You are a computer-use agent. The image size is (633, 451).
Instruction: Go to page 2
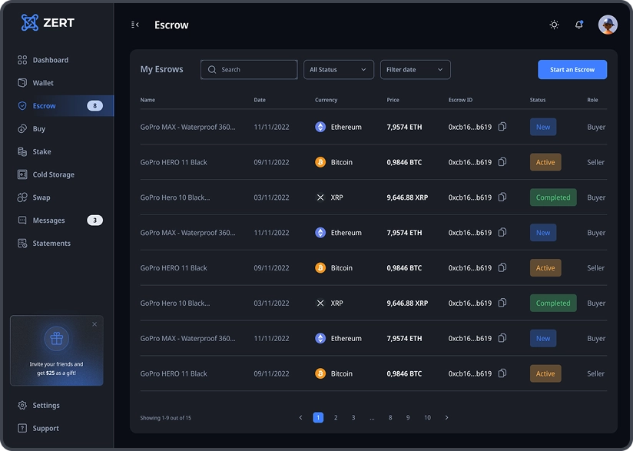tap(336, 417)
